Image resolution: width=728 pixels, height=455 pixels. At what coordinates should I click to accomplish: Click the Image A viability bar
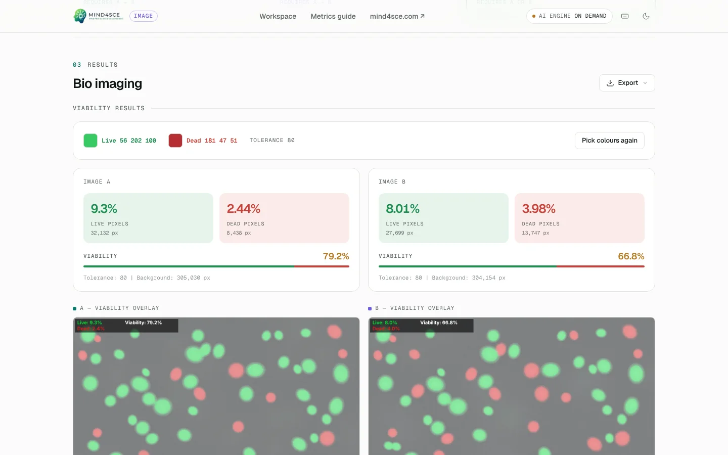216,266
